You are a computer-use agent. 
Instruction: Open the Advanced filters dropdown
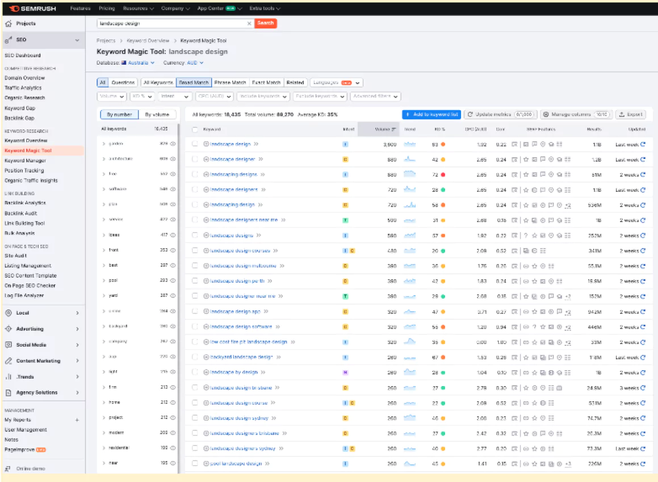tap(375, 97)
